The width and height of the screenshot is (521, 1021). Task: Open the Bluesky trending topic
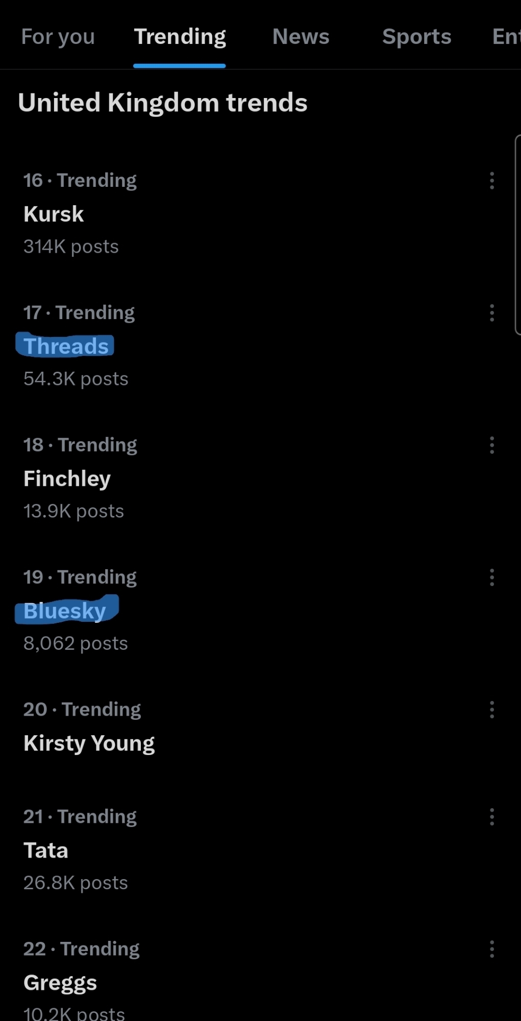point(65,611)
